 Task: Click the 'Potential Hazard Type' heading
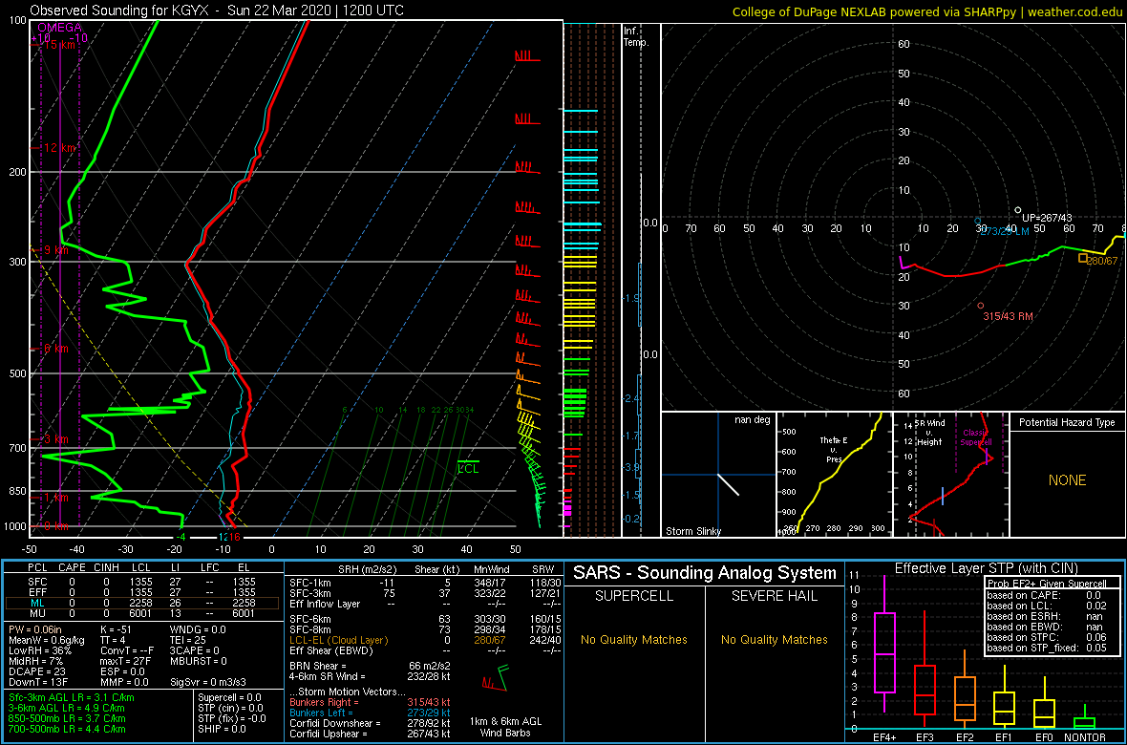pos(1067,423)
